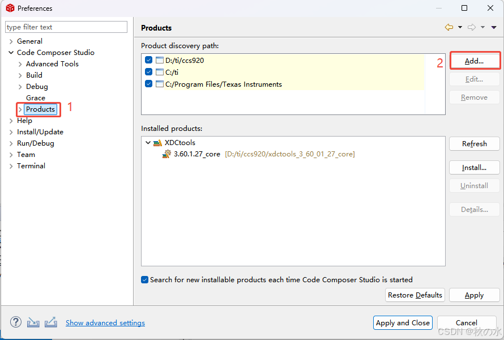Click the Preferences window app icon
The height and width of the screenshot is (340, 504).
10,8
